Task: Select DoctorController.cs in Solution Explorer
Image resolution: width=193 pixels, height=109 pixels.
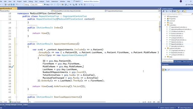Action: click(177, 34)
